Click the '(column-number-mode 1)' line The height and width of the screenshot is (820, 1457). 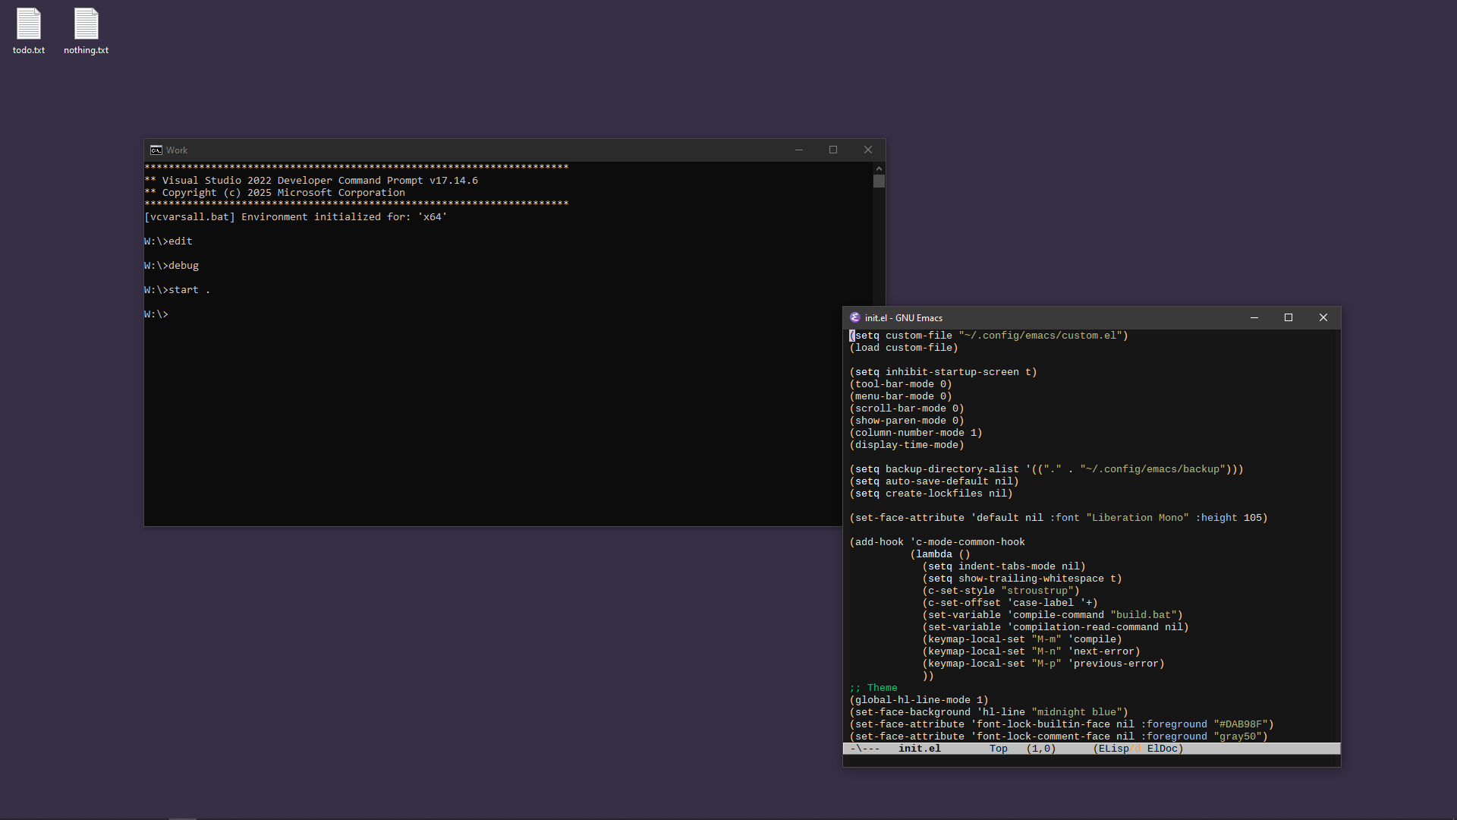916,433
